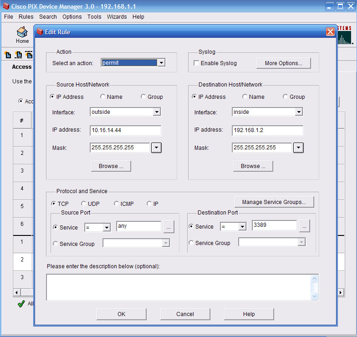The image size is (357, 337).
Task: Select Source Port Service Group radio
Action: pos(56,244)
